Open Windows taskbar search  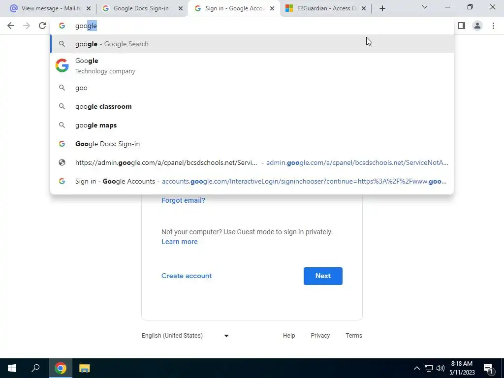tap(35, 368)
